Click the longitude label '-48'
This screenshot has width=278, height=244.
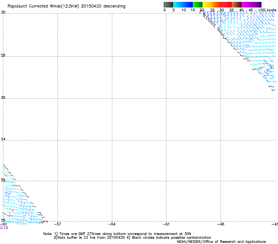pyautogui.click(x=221, y=224)
